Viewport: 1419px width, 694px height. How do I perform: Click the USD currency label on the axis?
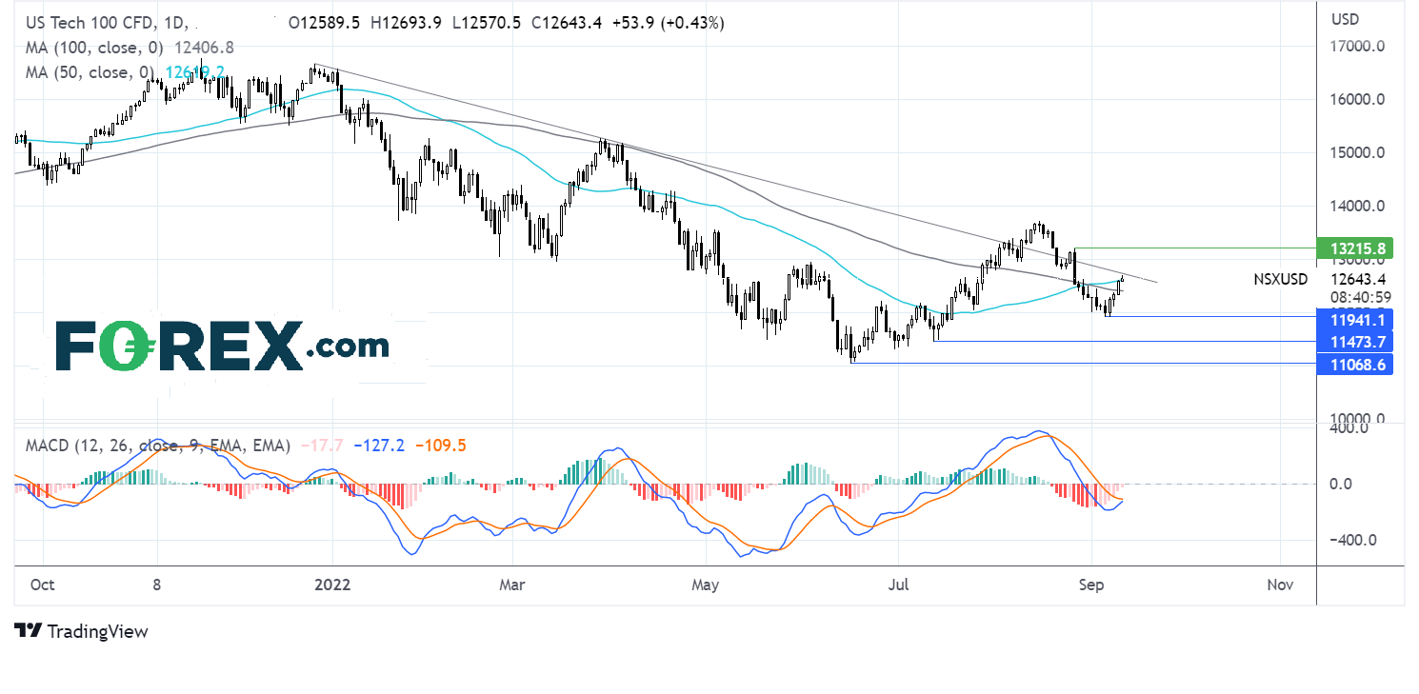[1347, 20]
